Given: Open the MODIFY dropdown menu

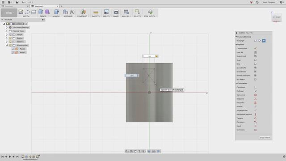Looking at the screenshot, I should click(x=56, y=16).
